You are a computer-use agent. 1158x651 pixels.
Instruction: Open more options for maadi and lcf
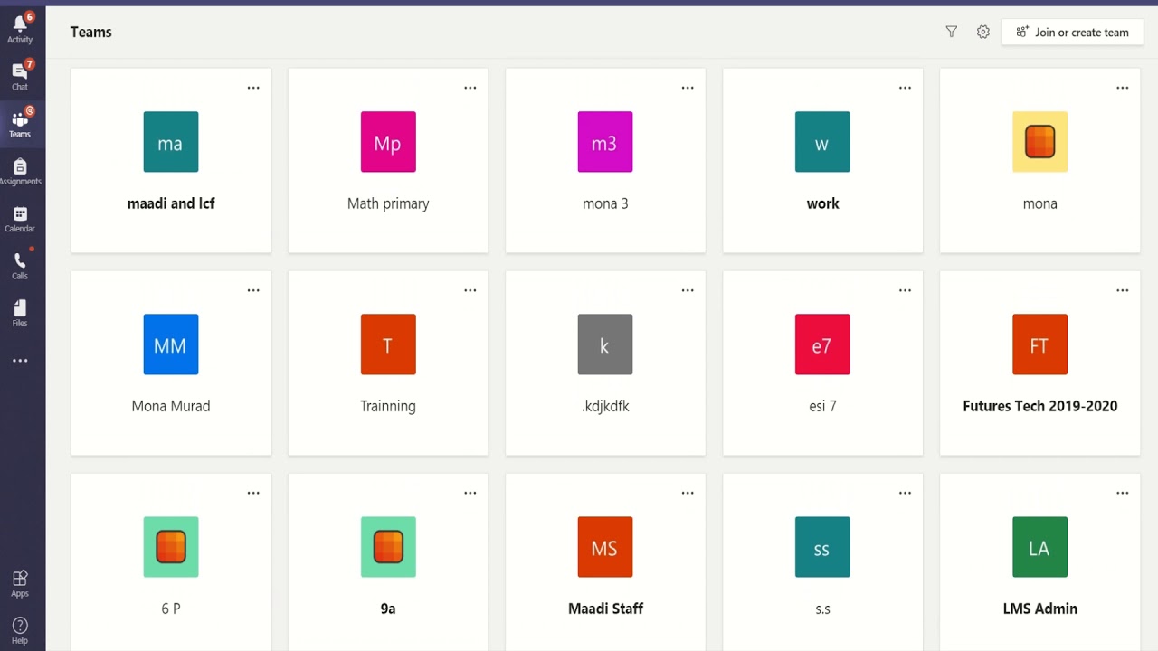[253, 88]
